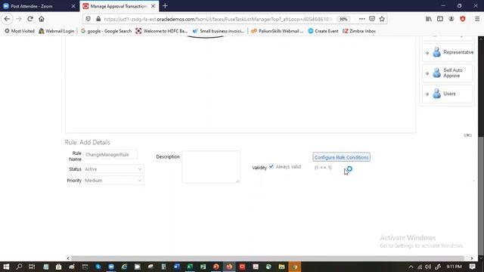
Task: Open the Status dropdown showing Active
Action: 113,169
